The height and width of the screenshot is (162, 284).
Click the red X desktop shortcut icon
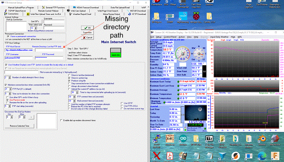157,156
